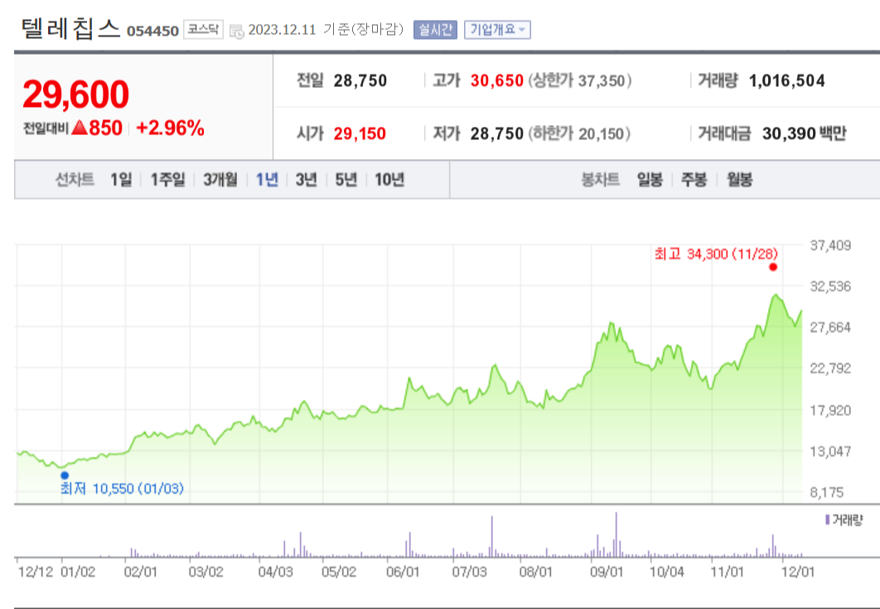Click the 거래량 legend in volume chart
Screen dimensions: 880x609
point(844,520)
